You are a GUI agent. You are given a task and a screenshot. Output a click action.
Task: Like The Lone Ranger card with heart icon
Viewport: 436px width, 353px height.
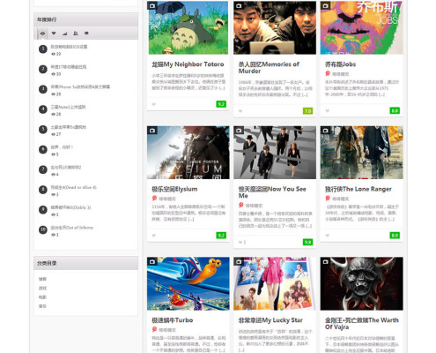[x=327, y=236]
